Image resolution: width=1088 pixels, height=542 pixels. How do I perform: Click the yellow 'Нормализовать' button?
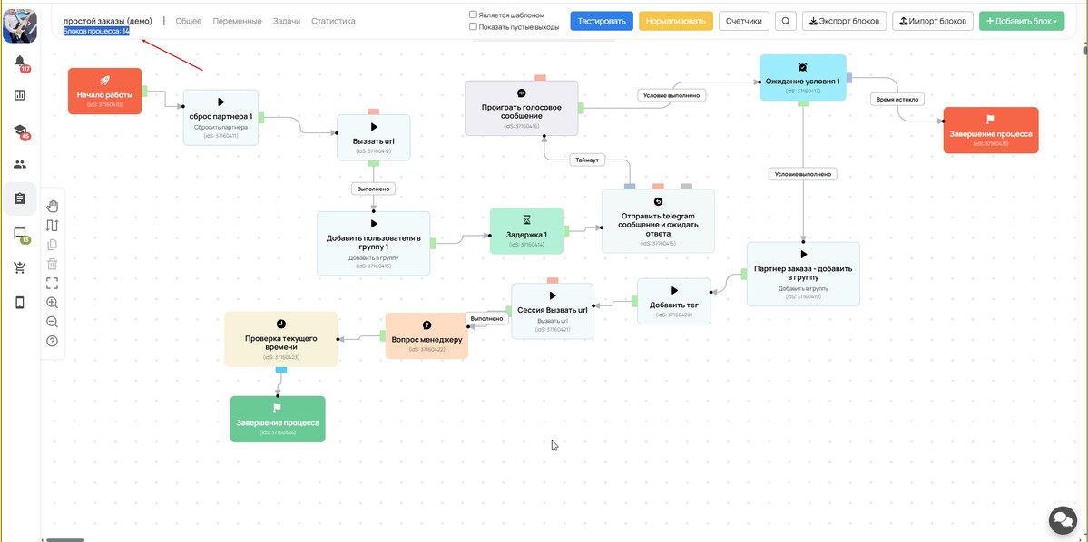676,21
